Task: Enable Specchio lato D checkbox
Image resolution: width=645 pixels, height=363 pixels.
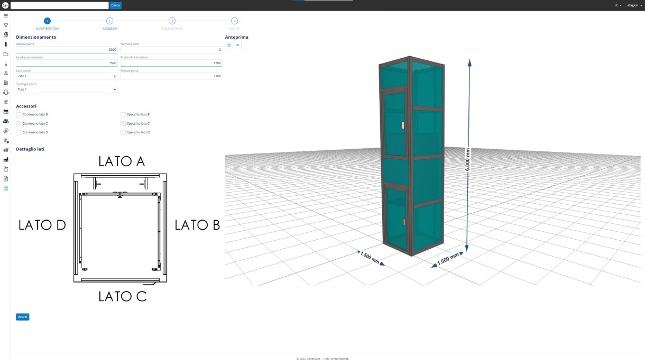Action: tap(123, 132)
